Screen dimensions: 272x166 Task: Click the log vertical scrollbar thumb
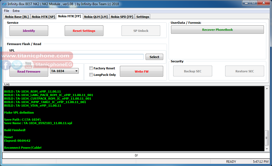point(267,138)
